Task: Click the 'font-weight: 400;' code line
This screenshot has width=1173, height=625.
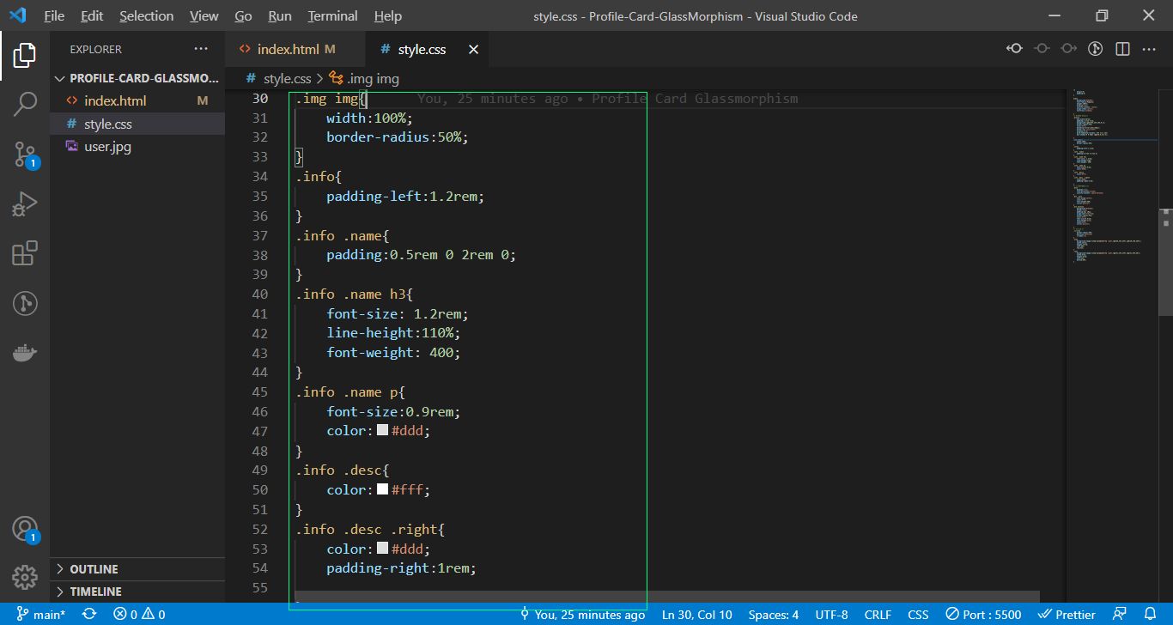Action: point(393,353)
